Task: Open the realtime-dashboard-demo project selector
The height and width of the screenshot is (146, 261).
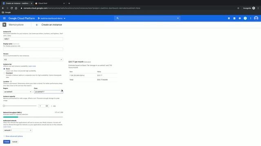Action: point(52,18)
